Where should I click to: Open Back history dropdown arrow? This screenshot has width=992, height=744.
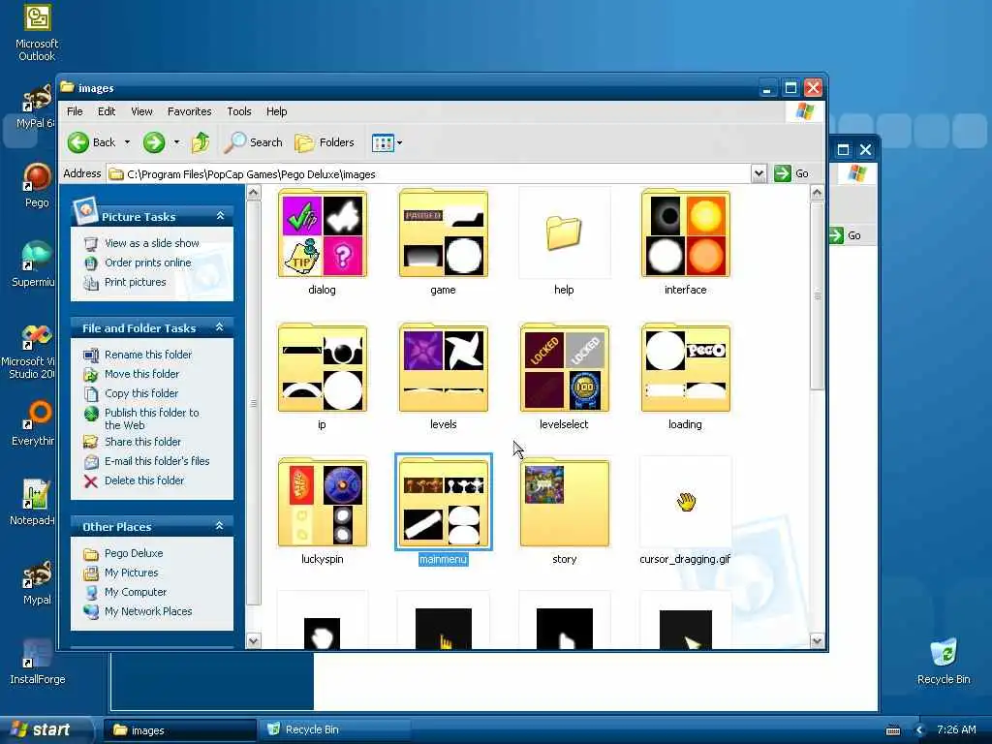click(x=127, y=142)
